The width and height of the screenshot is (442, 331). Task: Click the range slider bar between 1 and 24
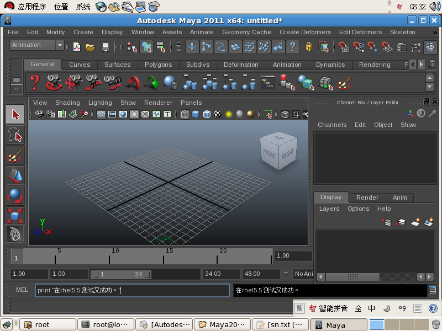pos(120,274)
